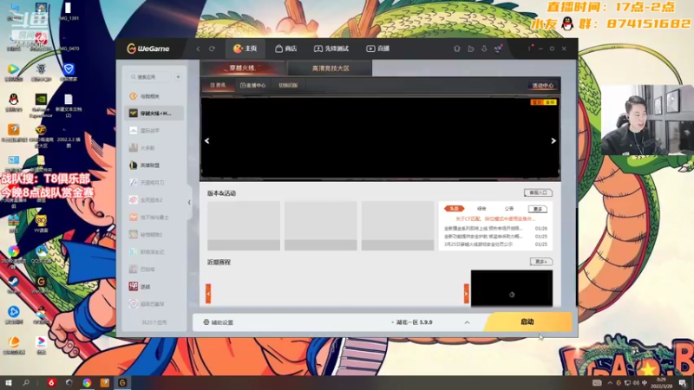Click the user avatar icon in title bar
The image size is (694, 390).
(498, 49)
